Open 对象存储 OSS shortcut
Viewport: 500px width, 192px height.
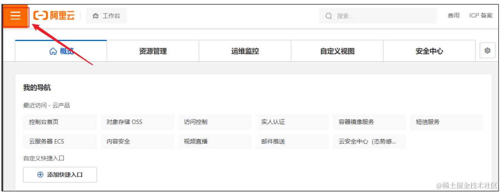[137, 122]
